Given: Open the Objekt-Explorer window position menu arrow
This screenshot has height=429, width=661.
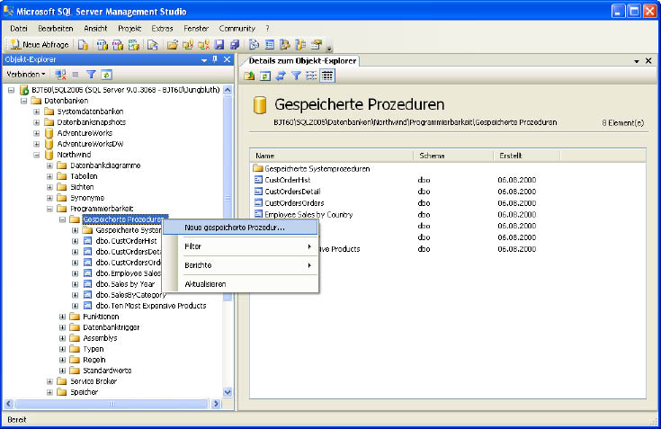Looking at the screenshot, I should pyautogui.click(x=204, y=60).
